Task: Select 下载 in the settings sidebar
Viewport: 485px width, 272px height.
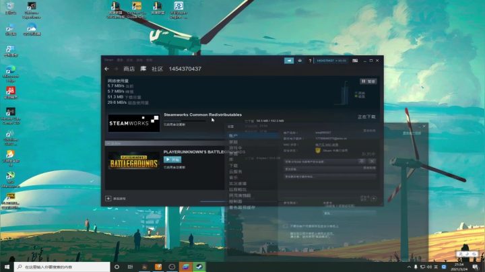Action: click(234, 166)
